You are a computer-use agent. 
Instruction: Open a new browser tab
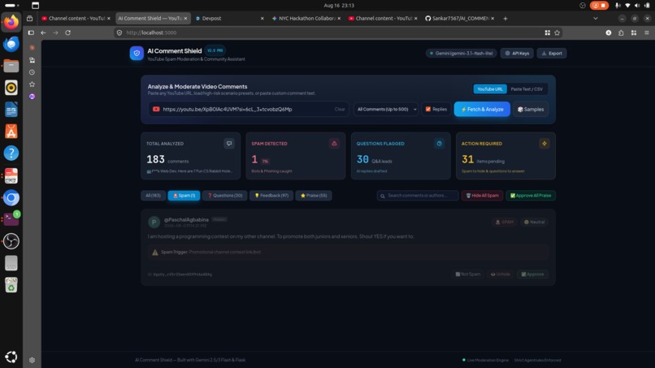click(505, 19)
